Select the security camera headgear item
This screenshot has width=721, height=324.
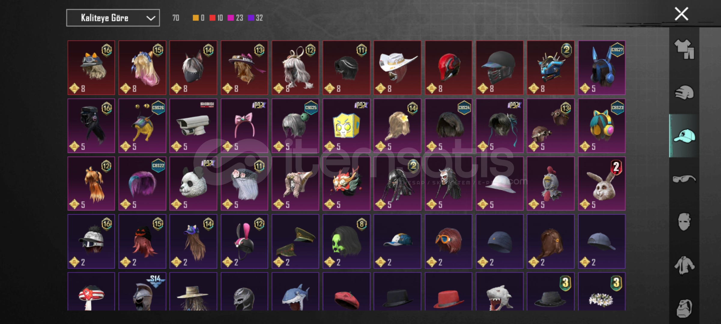tap(193, 126)
